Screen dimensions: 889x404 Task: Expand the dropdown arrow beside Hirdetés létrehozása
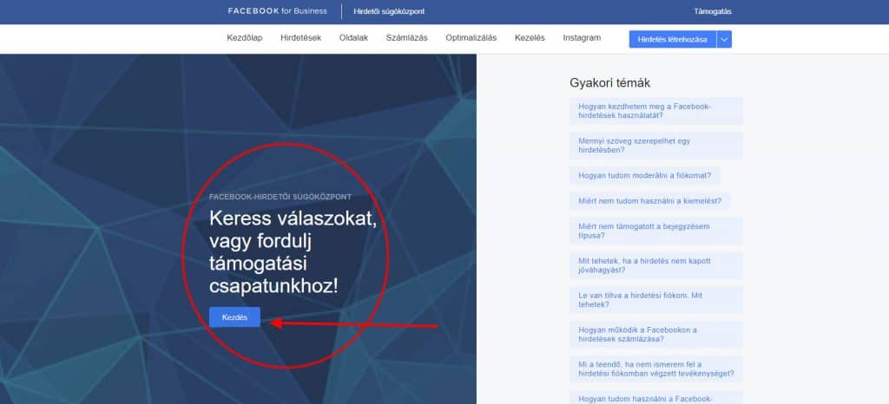[725, 39]
